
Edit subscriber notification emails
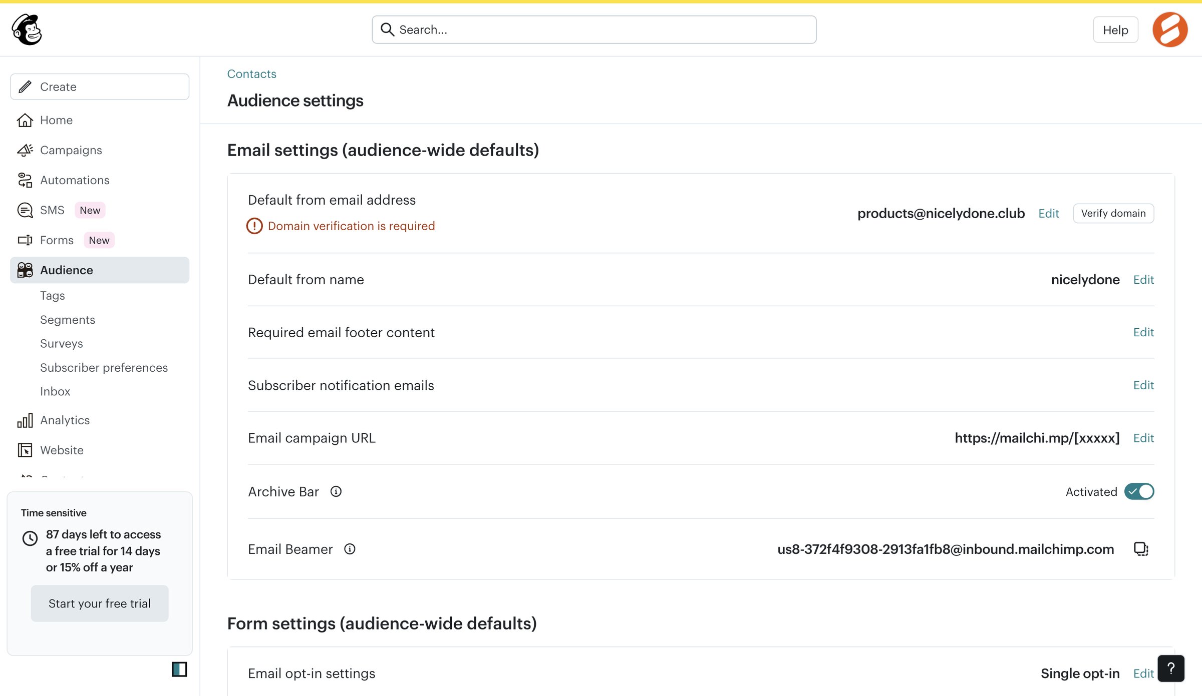[x=1143, y=385]
